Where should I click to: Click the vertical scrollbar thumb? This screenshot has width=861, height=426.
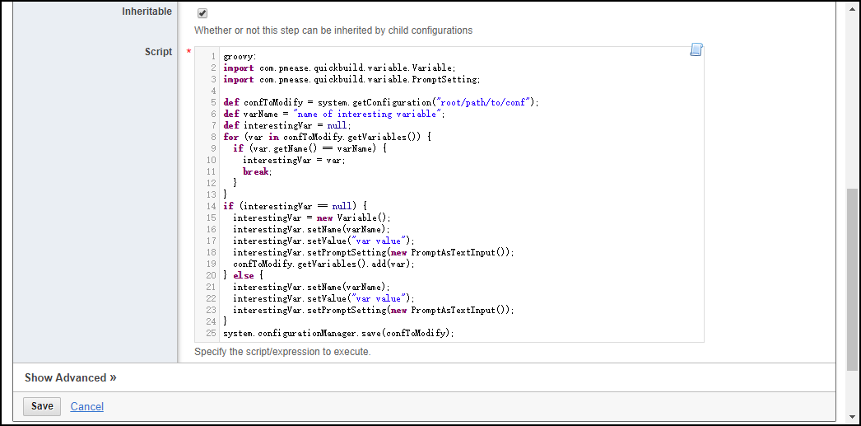pos(853,280)
